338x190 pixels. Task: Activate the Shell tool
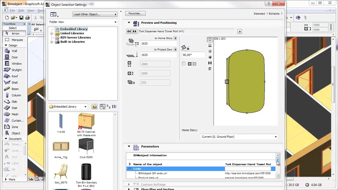coord(15,83)
